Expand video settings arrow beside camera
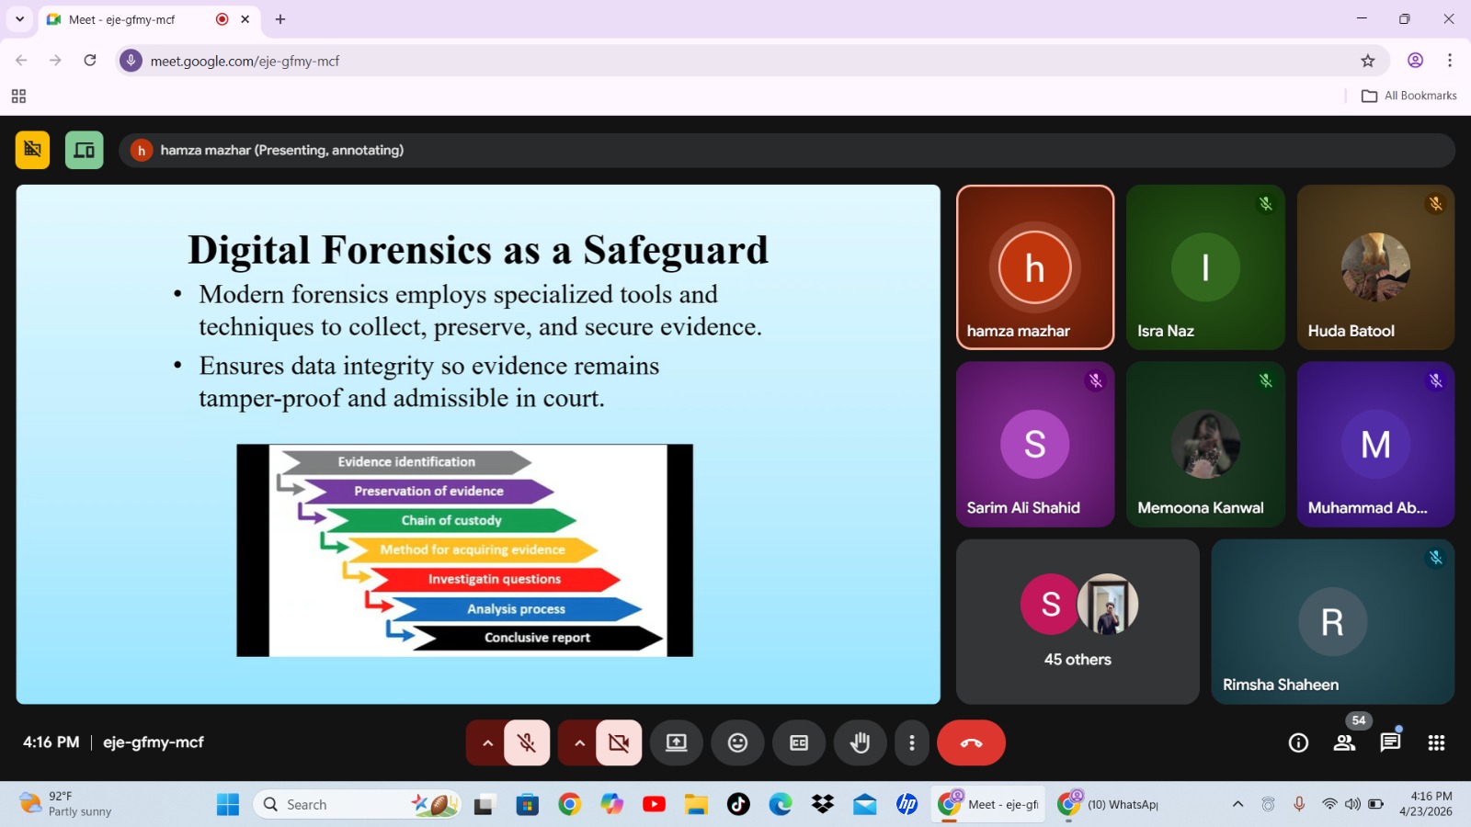Viewport: 1471px width, 827px height. pyautogui.click(x=579, y=742)
